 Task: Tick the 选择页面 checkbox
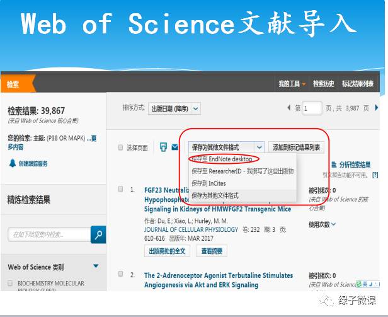coord(120,147)
